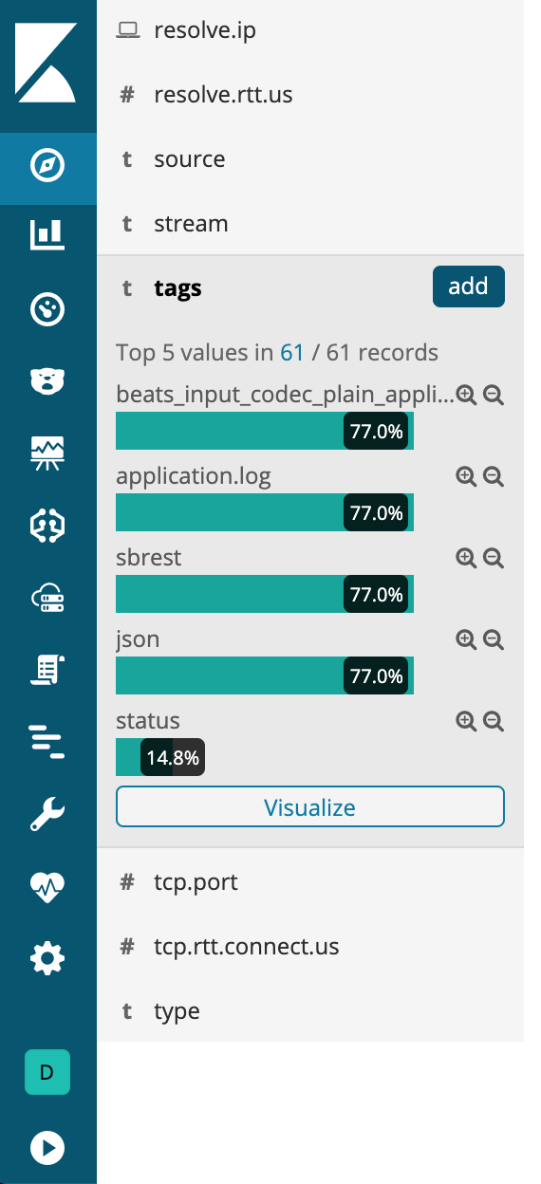Open the Management gear icon

47,959
